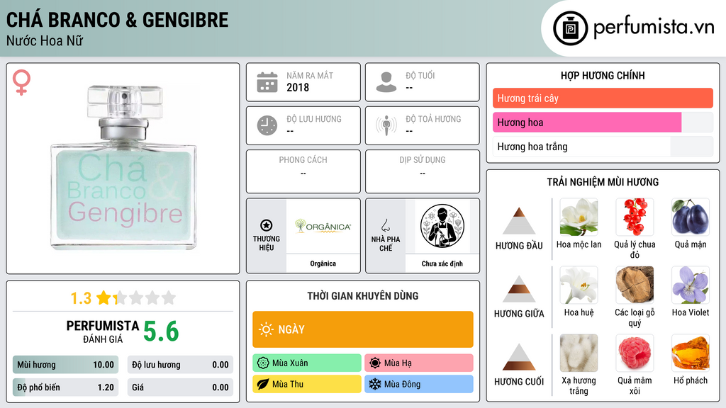Click the nose icon above Nhà pha chế

click(x=385, y=225)
